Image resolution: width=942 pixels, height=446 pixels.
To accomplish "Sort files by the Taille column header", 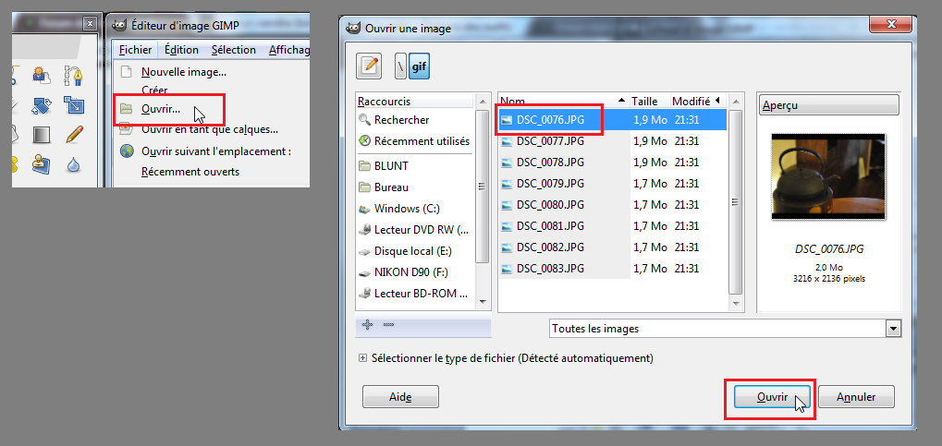I will pyautogui.click(x=650, y=101).
